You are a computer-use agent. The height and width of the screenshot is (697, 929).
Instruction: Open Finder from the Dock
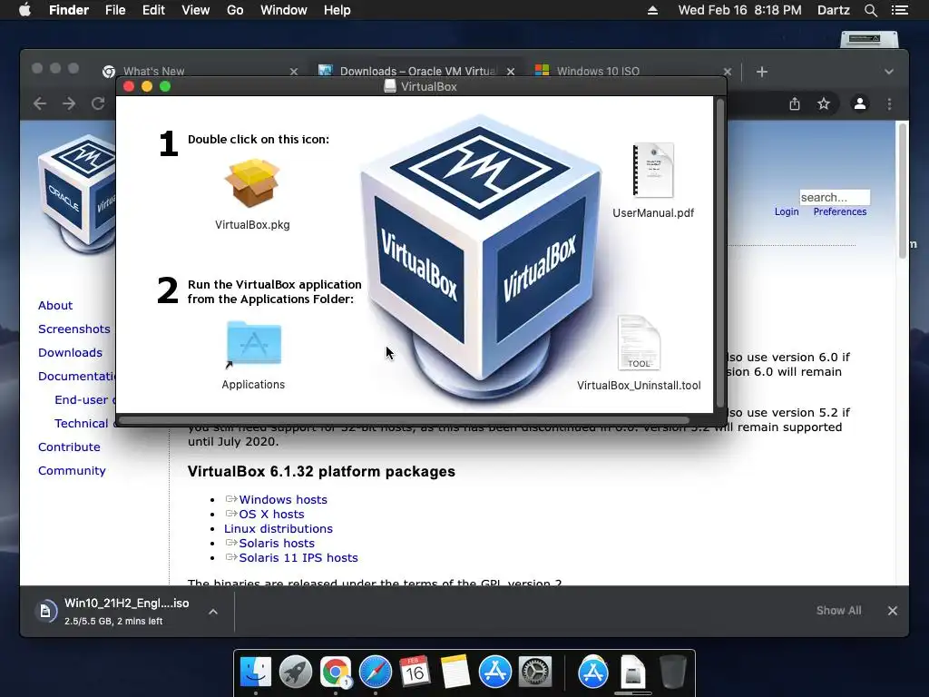pyautogui.click(x=255, y=672)
